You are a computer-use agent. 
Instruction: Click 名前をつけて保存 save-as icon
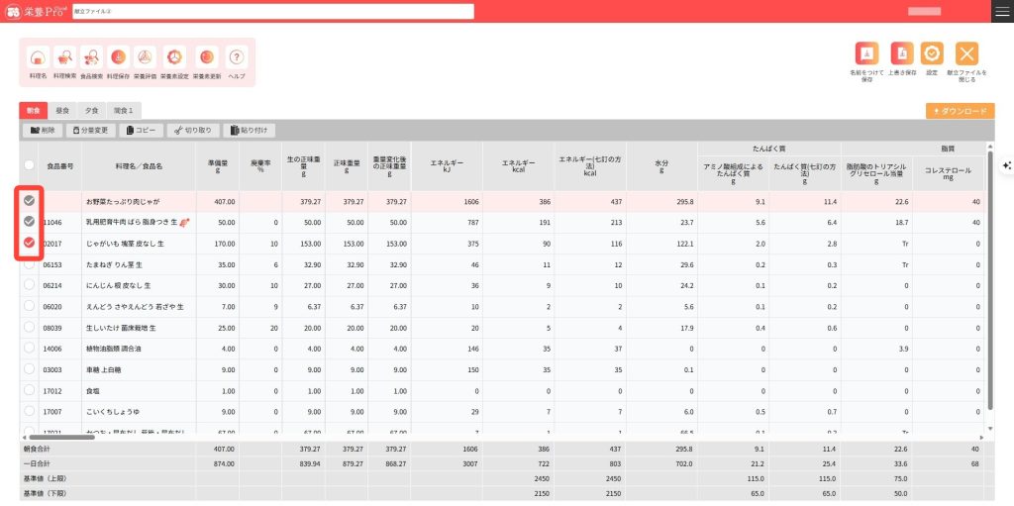865,54
